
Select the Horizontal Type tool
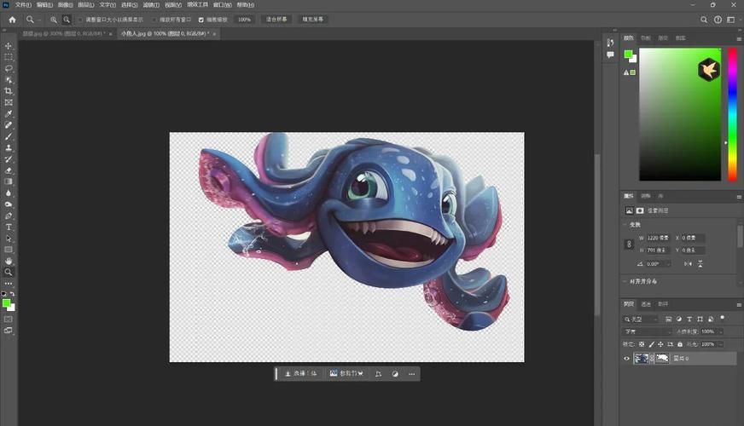pos(9,227)
